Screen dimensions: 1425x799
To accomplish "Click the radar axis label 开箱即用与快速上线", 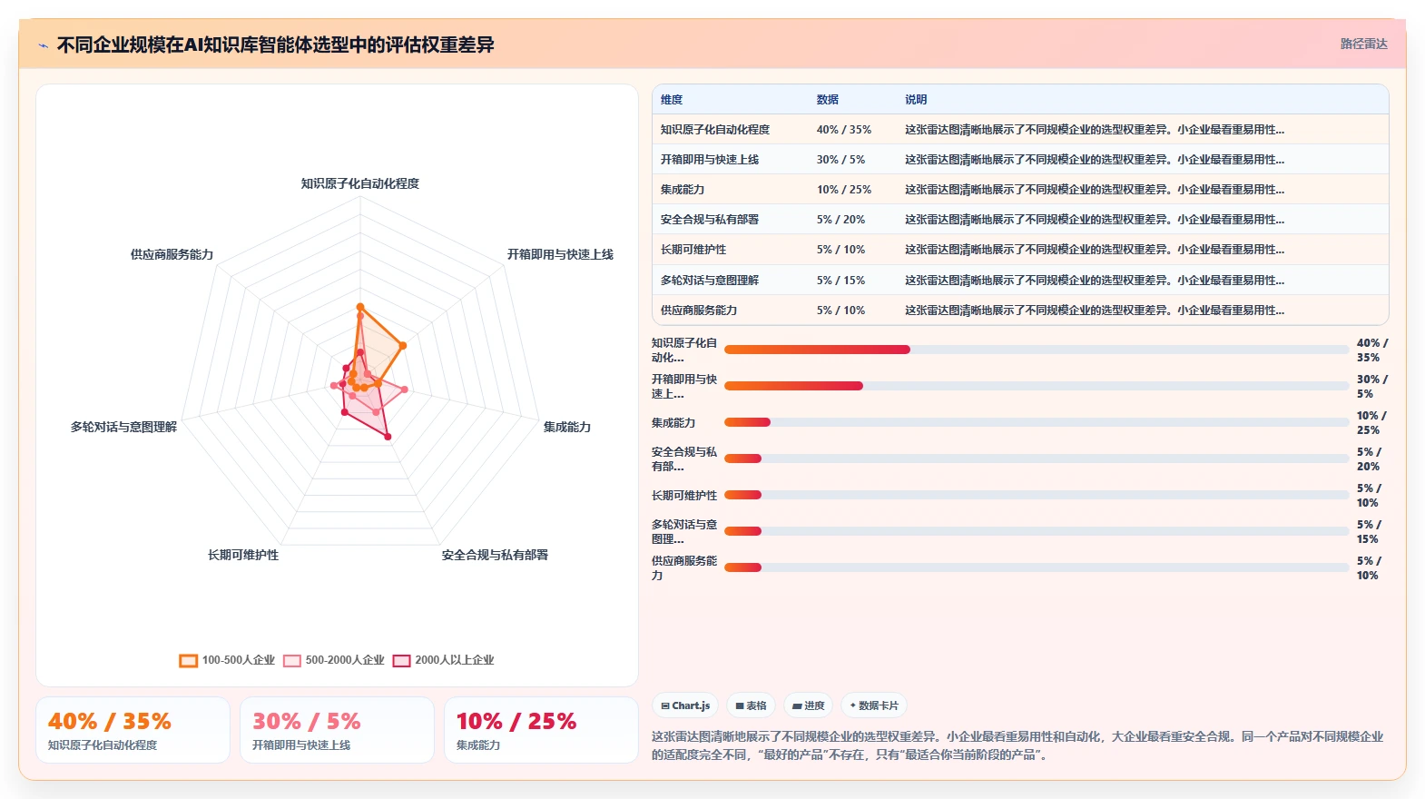I will click(560, 254).
